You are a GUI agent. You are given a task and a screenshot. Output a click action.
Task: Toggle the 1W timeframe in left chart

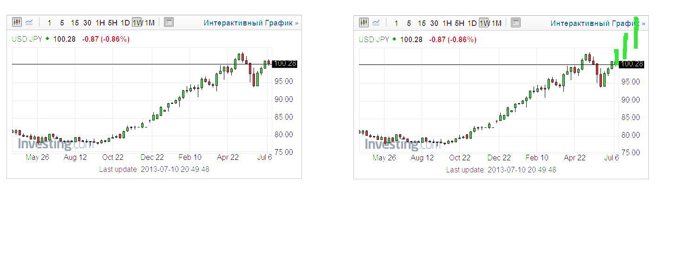point(137,22)
